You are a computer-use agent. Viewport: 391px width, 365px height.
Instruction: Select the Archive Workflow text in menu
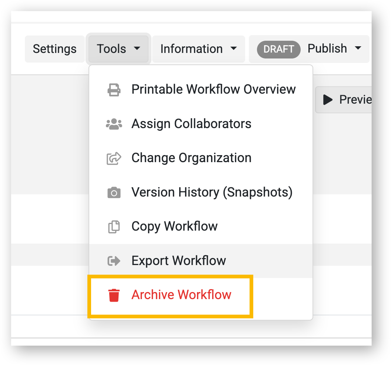coord(181,295)
